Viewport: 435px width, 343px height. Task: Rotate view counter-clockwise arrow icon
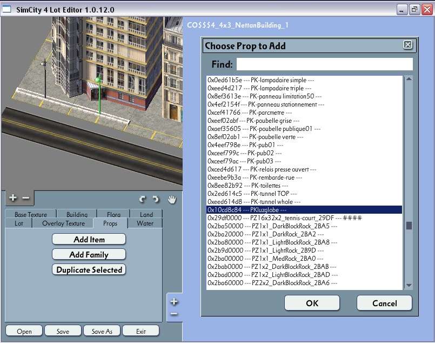[156, 199]
